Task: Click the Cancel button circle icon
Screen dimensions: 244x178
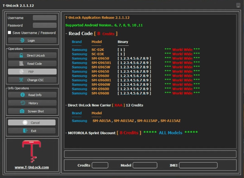Action: point(25,123)
